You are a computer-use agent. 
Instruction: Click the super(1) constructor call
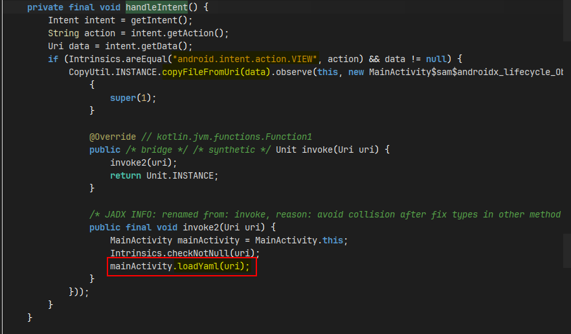click(130, 98)
